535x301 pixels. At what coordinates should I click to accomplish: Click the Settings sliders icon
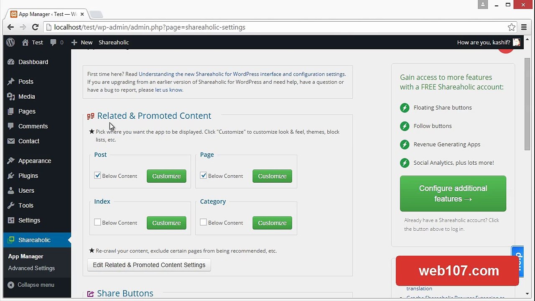click(11, 220)
